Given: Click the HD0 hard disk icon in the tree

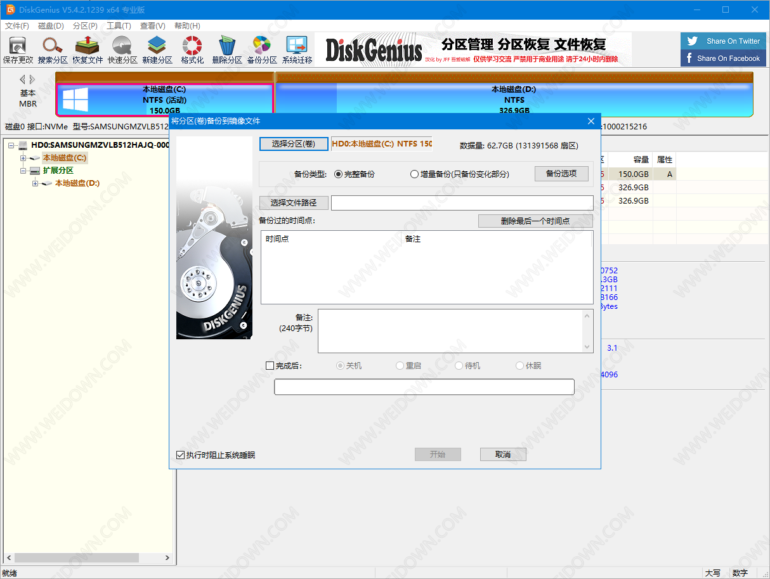Looking at the screenshot, I should (23, 145).
